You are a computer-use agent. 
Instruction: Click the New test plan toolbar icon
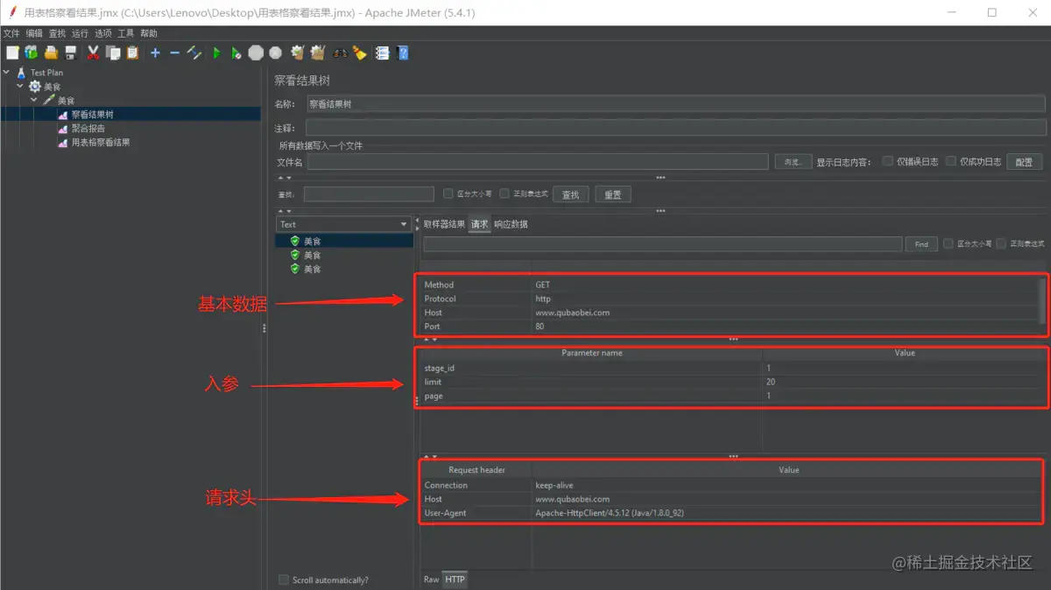[12, 53]
